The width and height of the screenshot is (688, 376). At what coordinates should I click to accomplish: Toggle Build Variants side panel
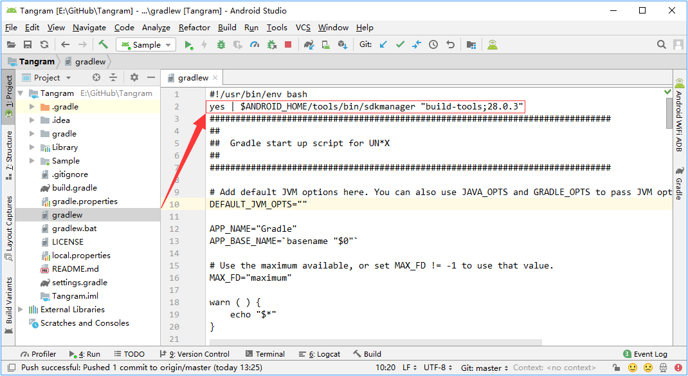click(8, 305)
